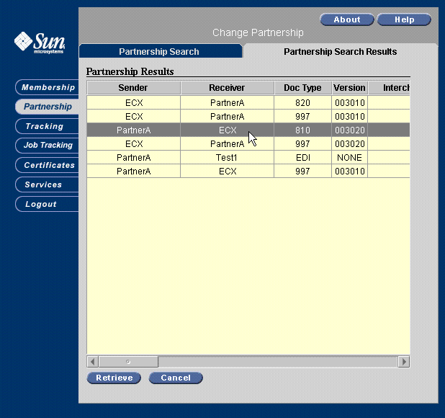Image resolution: width=445 pixels, height=418 pixels.
Task: Select the ECX sender cell in the 820 row
Action: coord(134,102)
